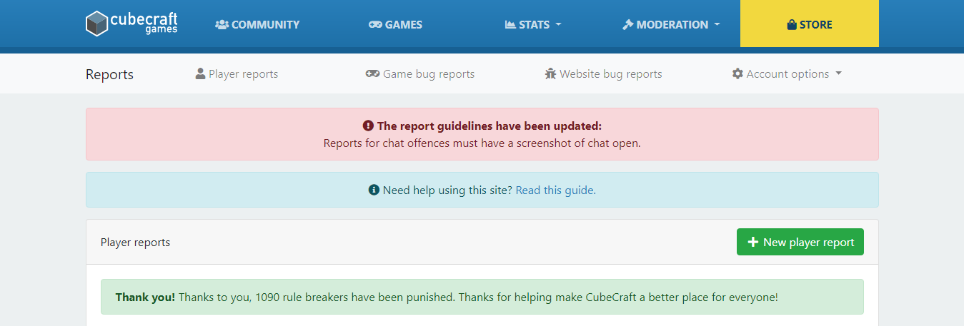
Task: Select the Website bug reports tab
Action: 603,73
